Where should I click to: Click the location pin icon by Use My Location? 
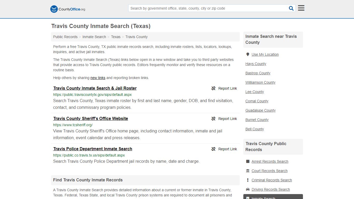248,54
